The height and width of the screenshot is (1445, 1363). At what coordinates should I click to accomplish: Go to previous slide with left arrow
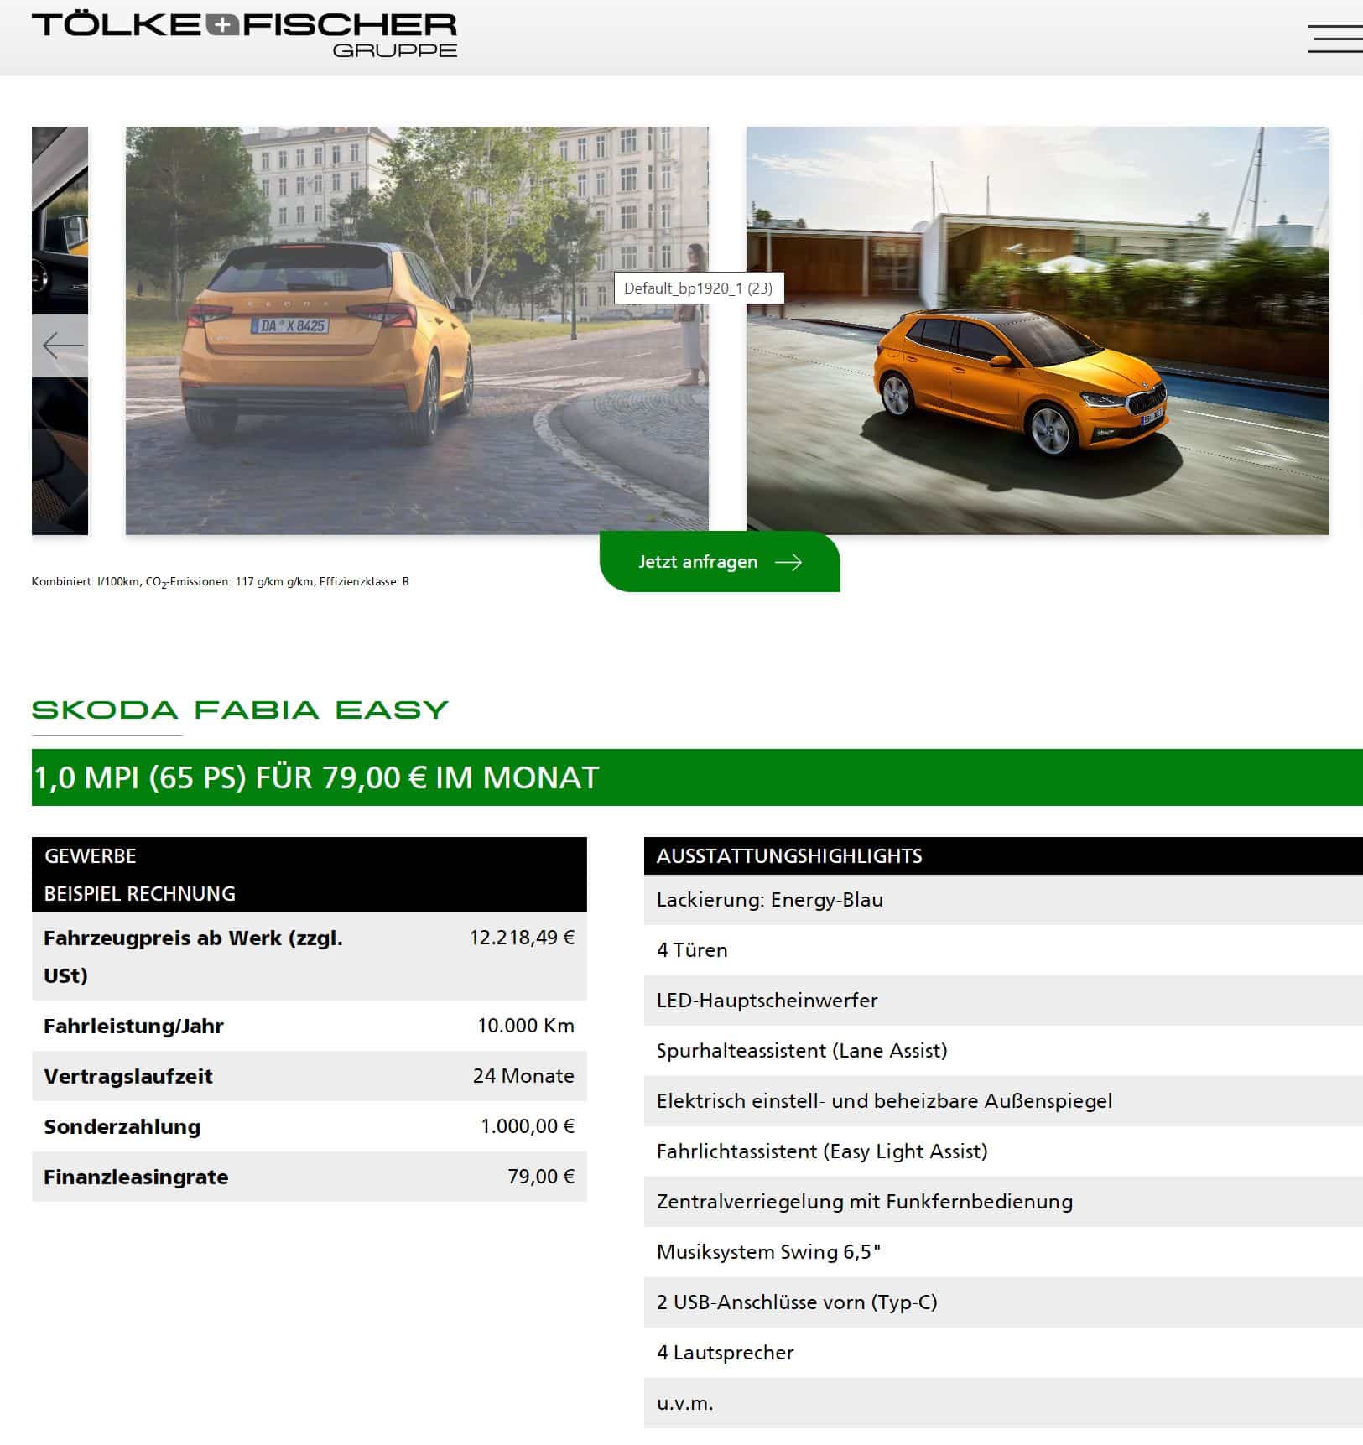60,346
